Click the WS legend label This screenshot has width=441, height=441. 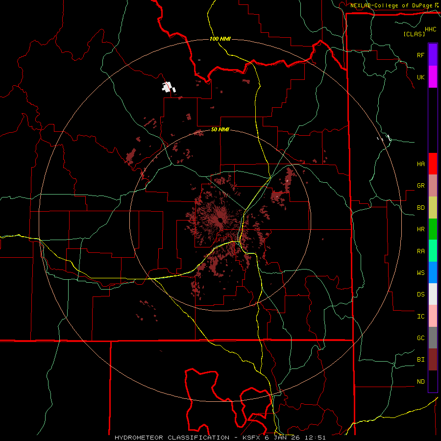pyautogui.click(x=420, y=272)
